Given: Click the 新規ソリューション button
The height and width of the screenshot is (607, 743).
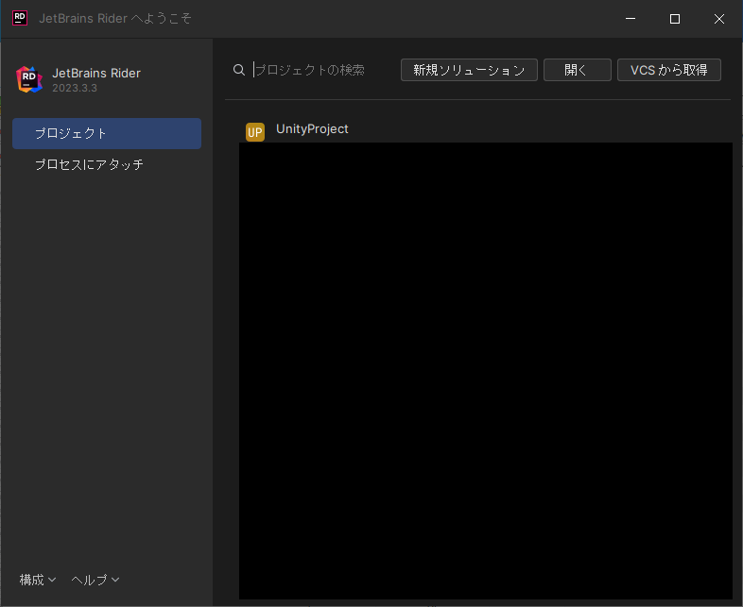Looking at the screenshot, I should pos(469,70).
